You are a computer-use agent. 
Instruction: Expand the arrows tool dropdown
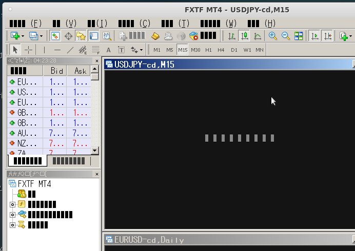(141, 50)
